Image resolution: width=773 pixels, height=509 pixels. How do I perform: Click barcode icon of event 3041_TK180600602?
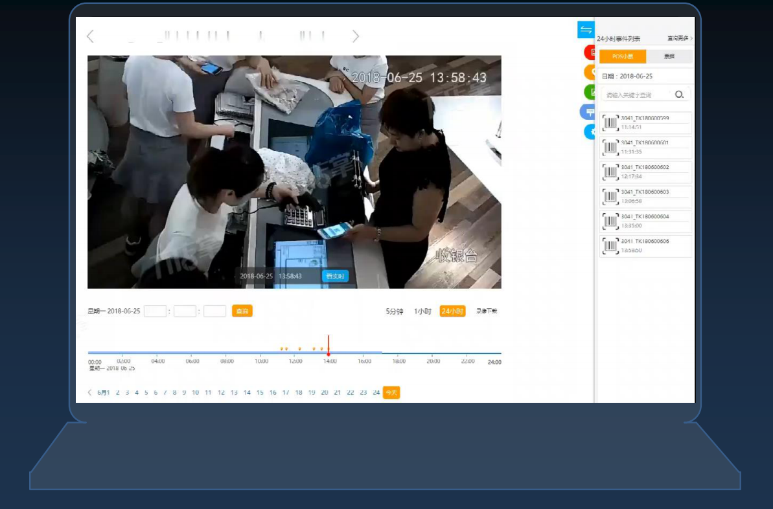click(610, 172)
